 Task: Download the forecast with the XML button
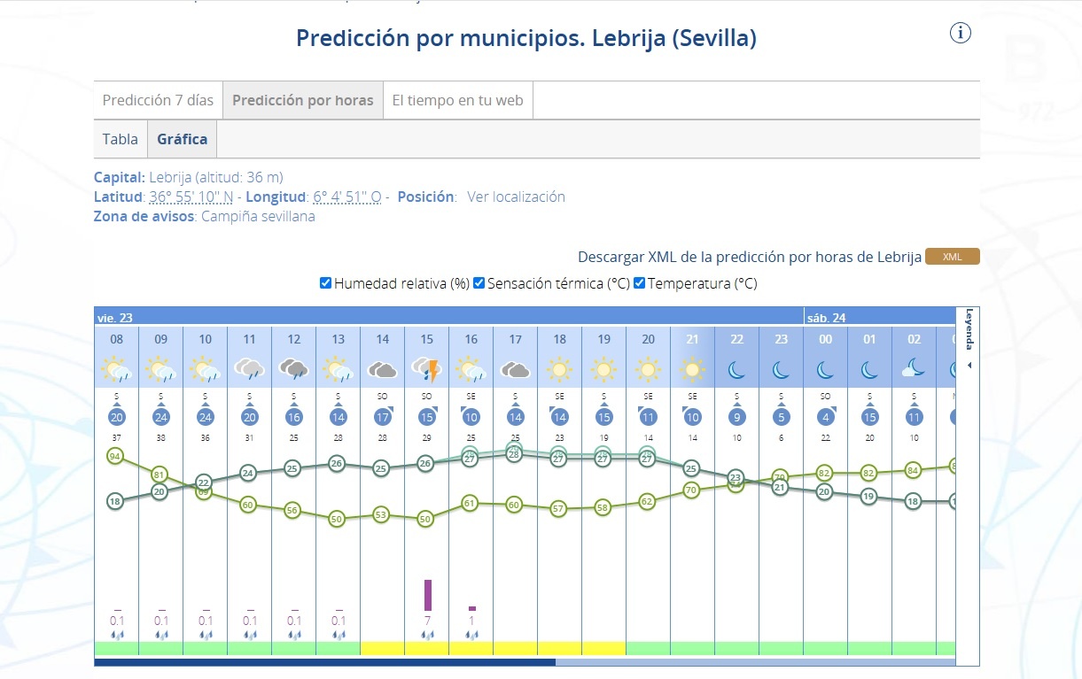pyautogui.click(x=952, y=257)
